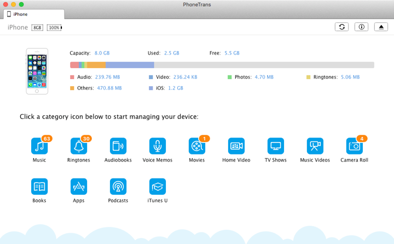This screenshot has height=244, width=394.
Task: Open the Camera Roll category
Action: pos(355,146)
